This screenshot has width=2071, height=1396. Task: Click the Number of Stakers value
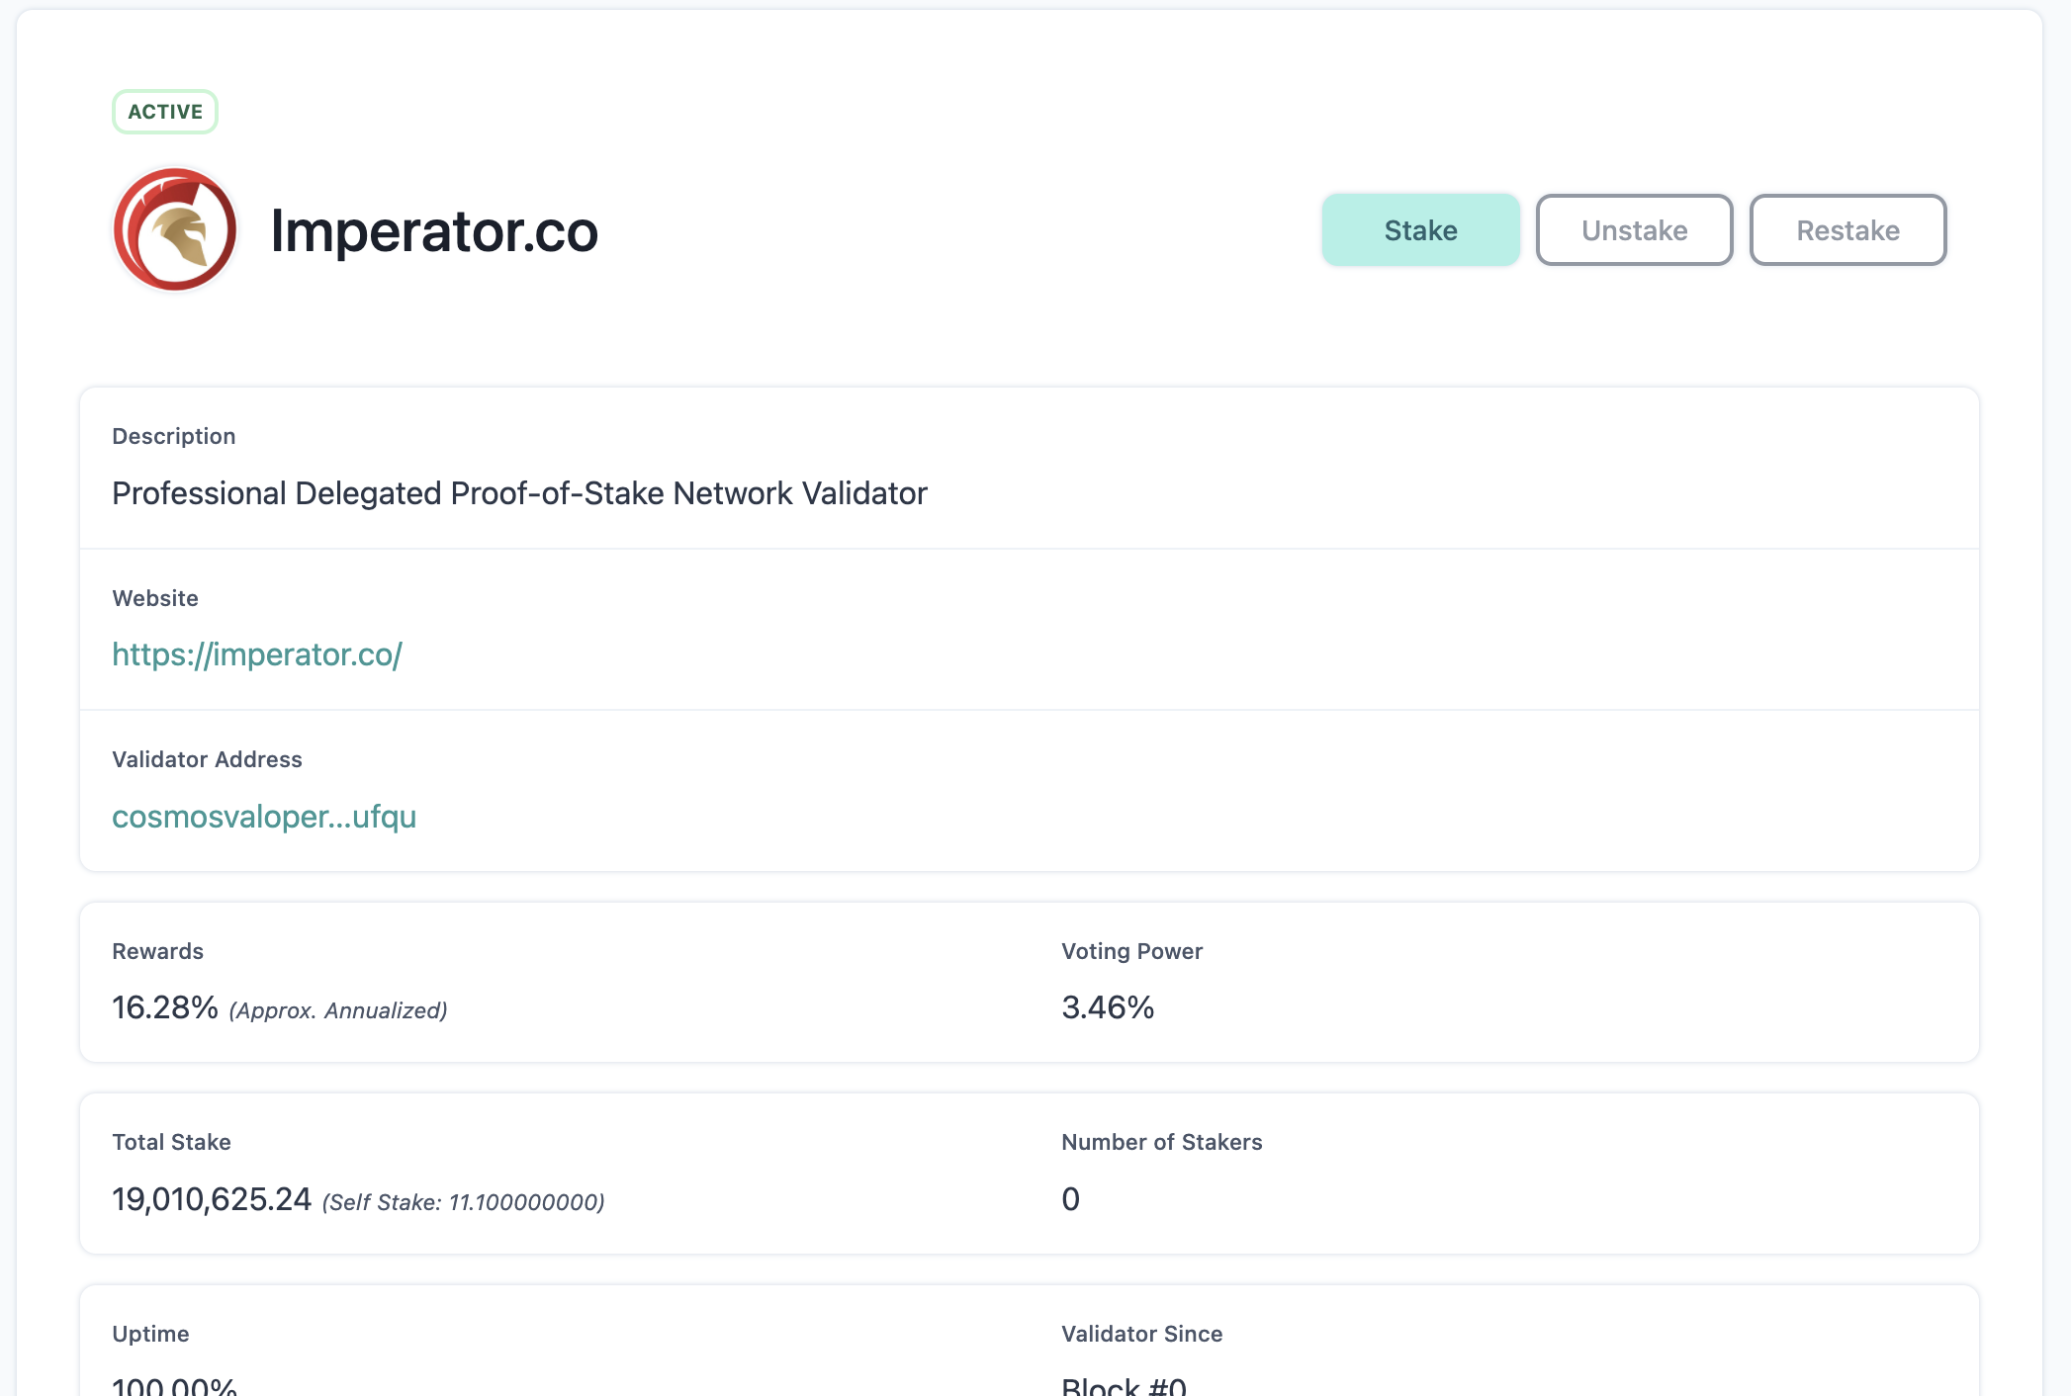[1070, 1199]
